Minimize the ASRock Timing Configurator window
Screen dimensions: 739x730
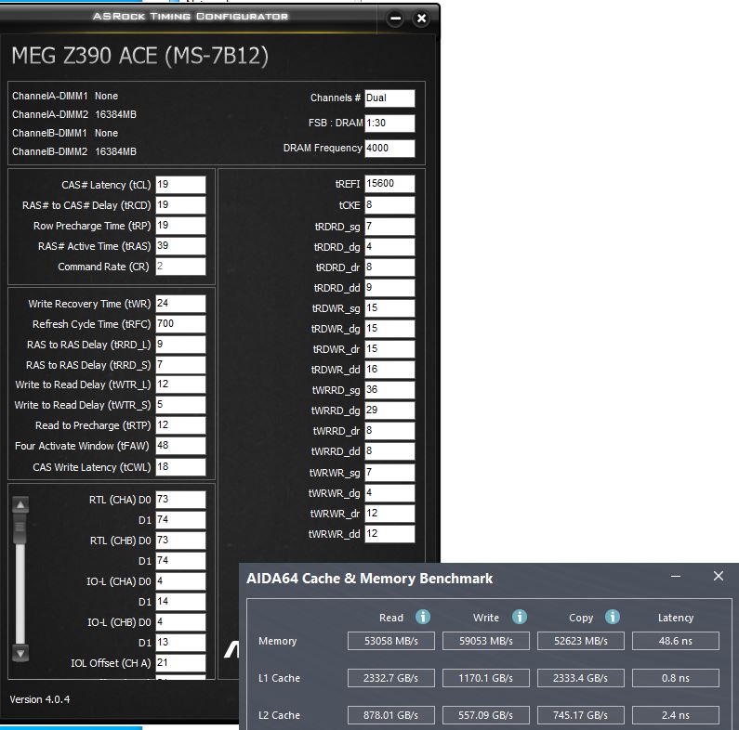click(395, 19)
